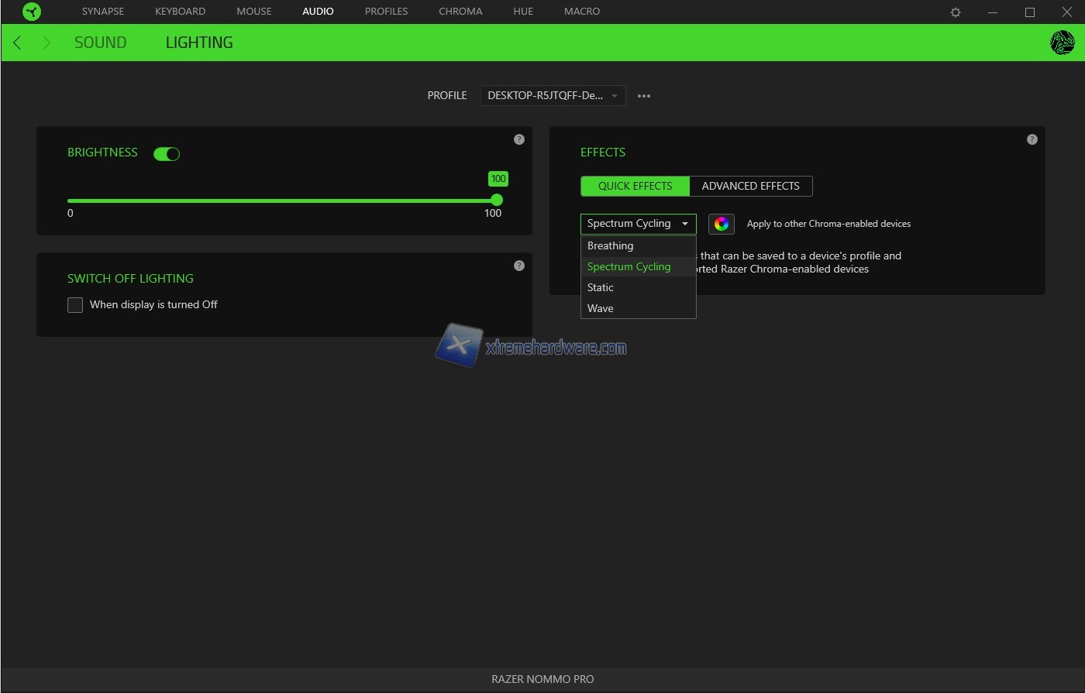The height and width of the screenshot is (693, 1085).
Task: Click help icon in Effects panel
Action: [1032, 139]
